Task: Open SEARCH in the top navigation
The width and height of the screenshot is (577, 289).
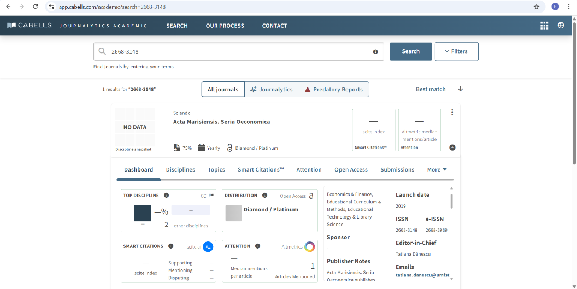Action: [177, 26]
